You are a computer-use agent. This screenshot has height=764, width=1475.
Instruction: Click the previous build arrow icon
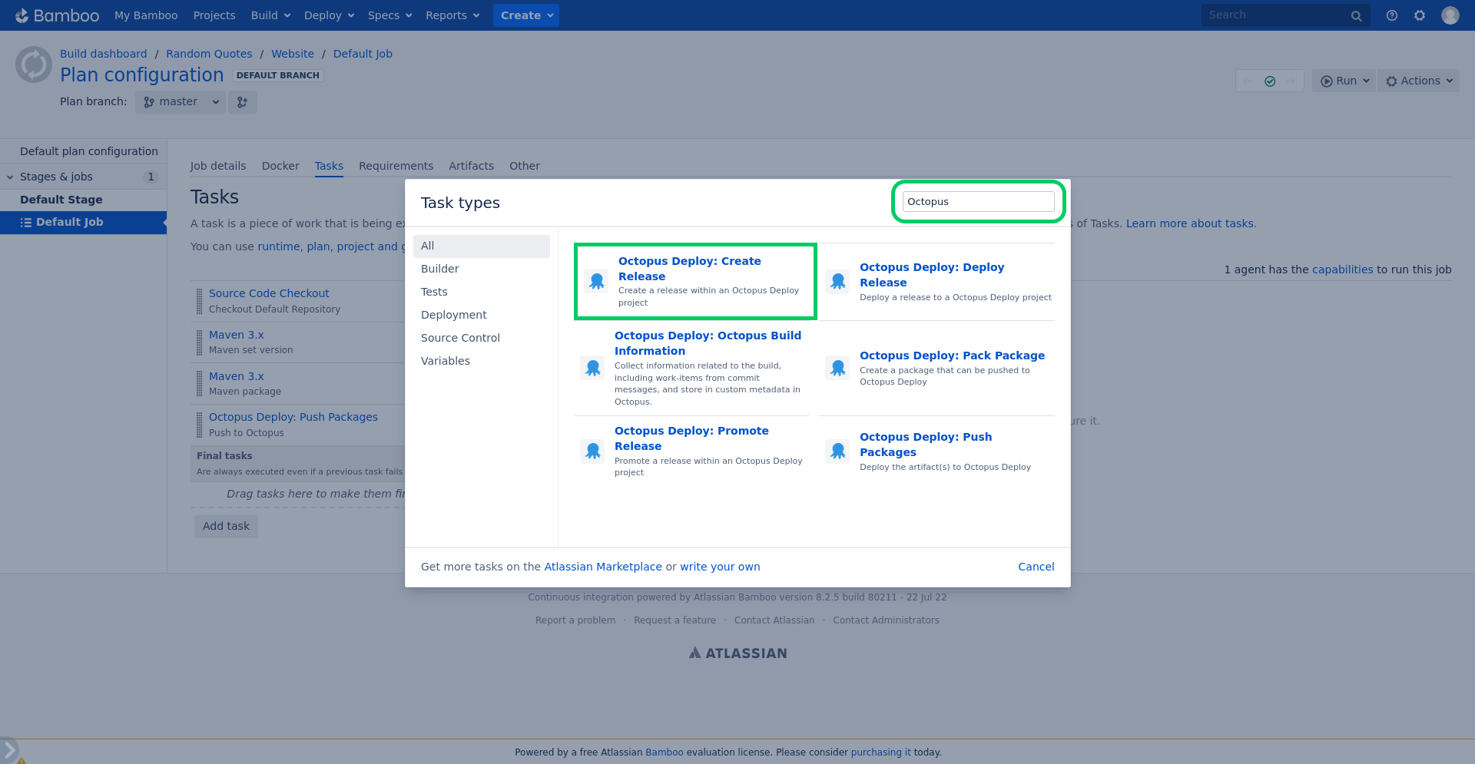coord(1248,81)
